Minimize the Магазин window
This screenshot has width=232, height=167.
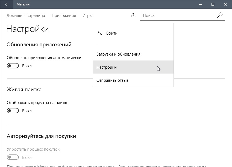200,4
